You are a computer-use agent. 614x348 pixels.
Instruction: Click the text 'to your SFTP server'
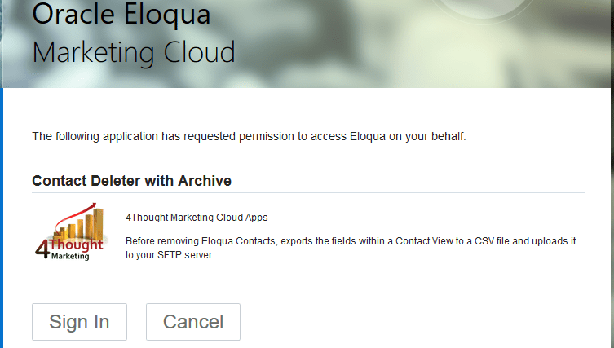[169, 255]
